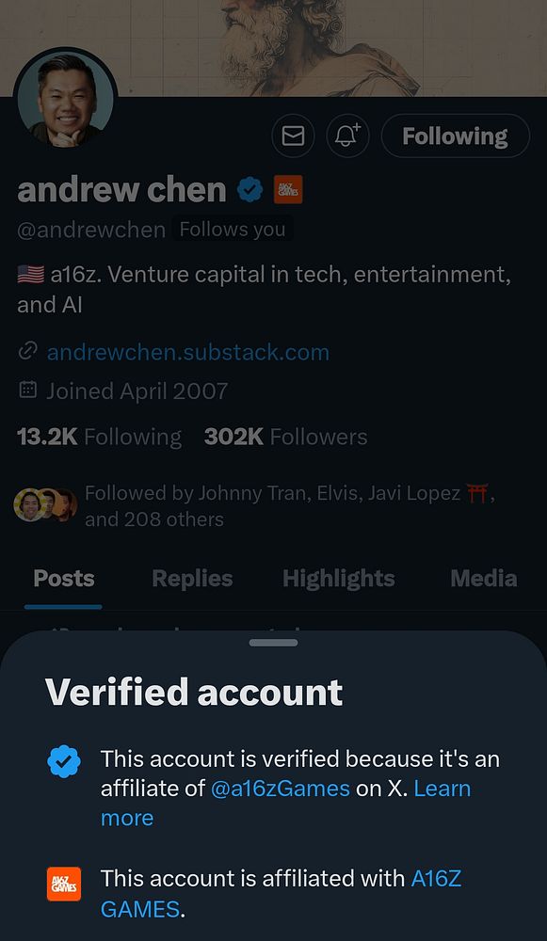Viewport: 547px width, 941px height.
Task: Click the A16Z Games badge next to the name
Action: (x=285, y=189)
